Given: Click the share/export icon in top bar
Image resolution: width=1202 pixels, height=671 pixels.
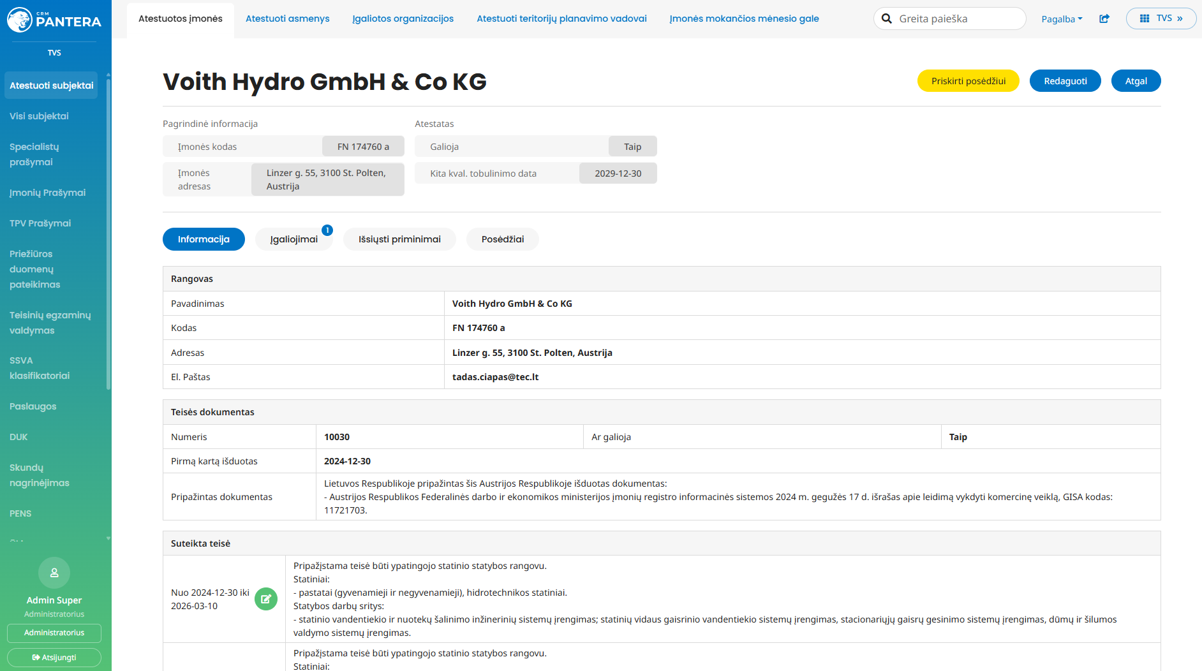Looking at the screenshot, I should point(1104,18).
